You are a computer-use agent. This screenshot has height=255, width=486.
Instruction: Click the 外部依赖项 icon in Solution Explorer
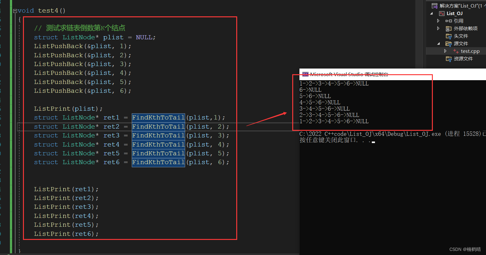pyautogui.click(x=449, y=28)
